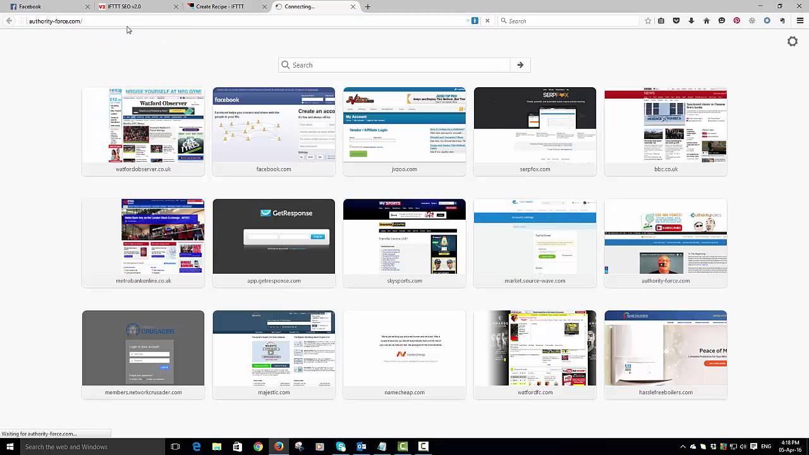Open the Windows Start menu
The image size is (809, 455).
pyautogui.click(x=9, y=447)
